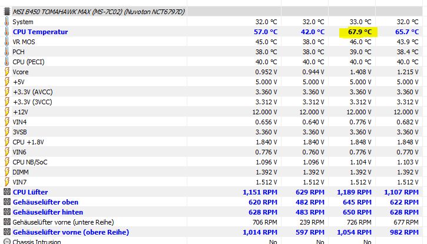Image resolution: width=427 pixels, height=244 pixels.
Task: Click the thermometer icon next to CPU (PECI)
Action: point(7,62)
